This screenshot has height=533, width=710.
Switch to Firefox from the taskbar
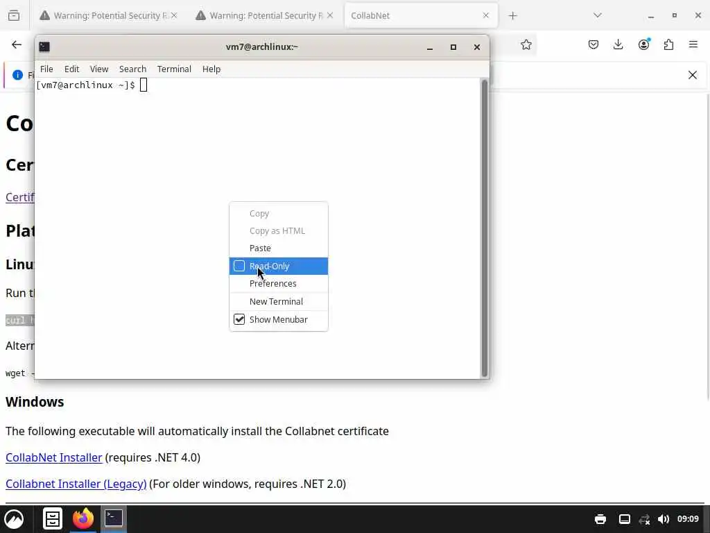pyautogui.click(x=83, y=518)
